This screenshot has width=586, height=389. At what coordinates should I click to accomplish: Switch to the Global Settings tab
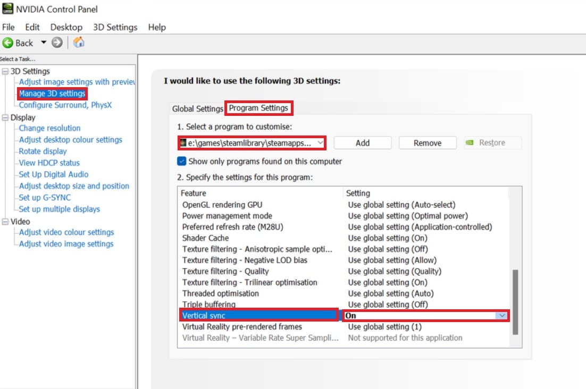(x=197, y=108)
